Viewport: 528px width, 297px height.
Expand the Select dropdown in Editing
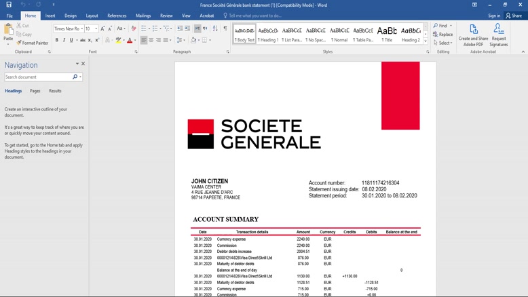(x=442, y=43)
